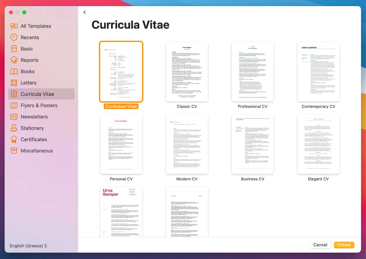Click the Contemporary CV label
Image resolution: width=366 pixels, height=259 pixels.
[x=318, y=106]
